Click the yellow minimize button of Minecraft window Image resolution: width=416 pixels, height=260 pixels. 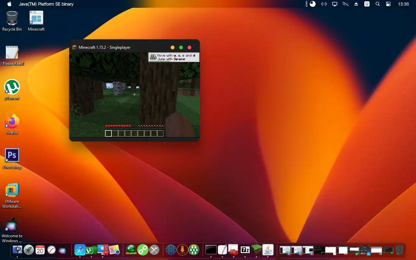click(x=173, y=47)
